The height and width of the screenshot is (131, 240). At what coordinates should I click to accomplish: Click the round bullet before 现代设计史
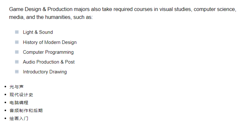(5, 95)
